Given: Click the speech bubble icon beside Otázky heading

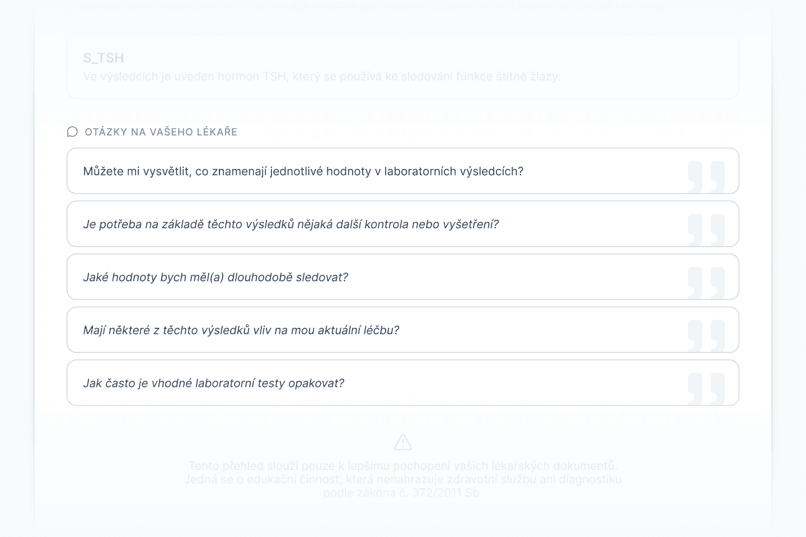Looking at the screenshot, I should click(72, 131).
